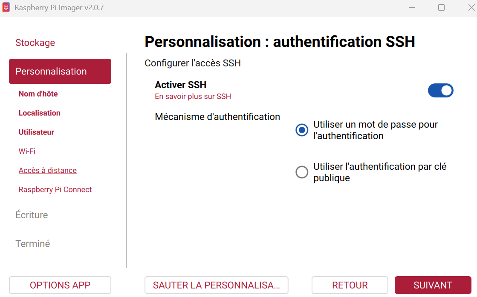The height and width of the screenshot is (297, 477).
Task: Go to Stockage step
Action: (35, 43)
